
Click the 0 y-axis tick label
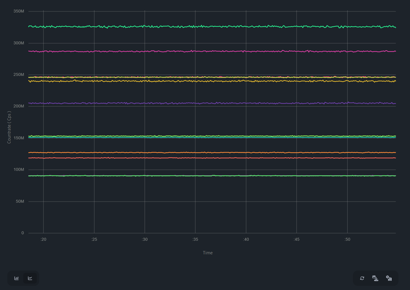pyautogui.click(x=23, y=233)
